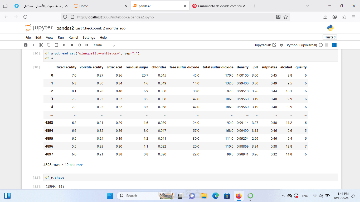Open the Windows Start menu
This screenshot has width=360, height=202.
click(110, 196)
